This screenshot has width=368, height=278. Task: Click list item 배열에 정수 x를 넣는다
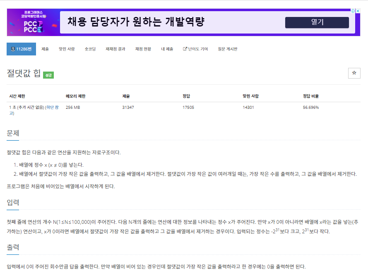pyautogui.click(x=51, y=165)
